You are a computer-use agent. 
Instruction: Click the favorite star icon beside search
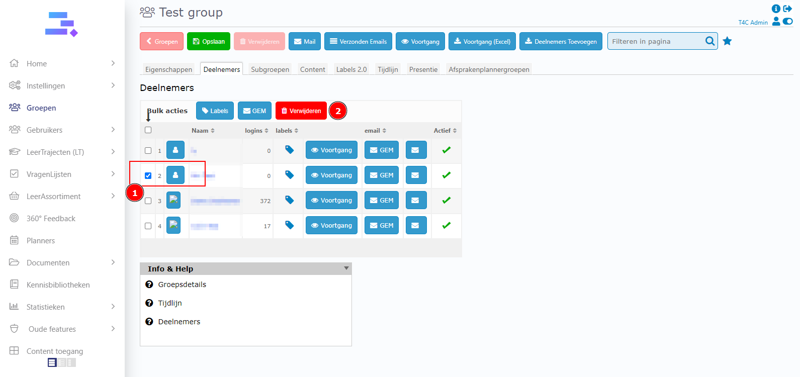[x=727, y=41]
